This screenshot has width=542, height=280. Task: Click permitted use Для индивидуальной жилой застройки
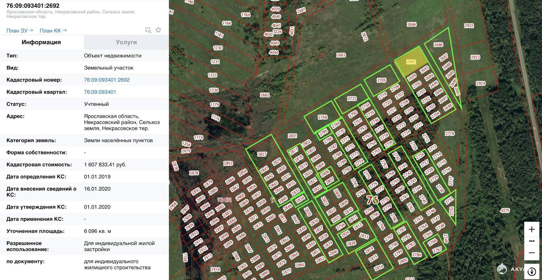point(119,246)
